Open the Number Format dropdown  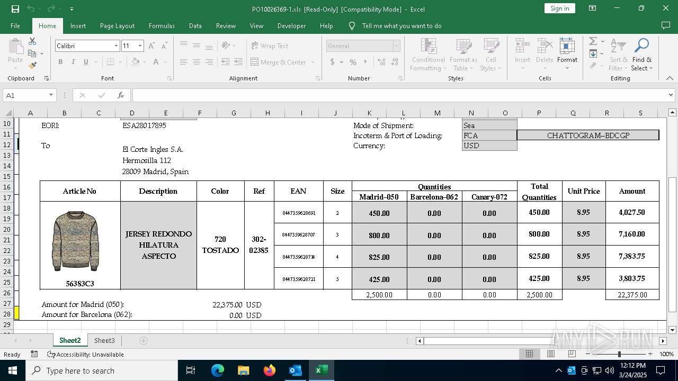click(x=396, y=46)
